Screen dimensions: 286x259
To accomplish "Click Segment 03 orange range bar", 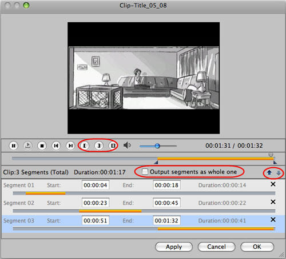I will (x=216, y=229).
